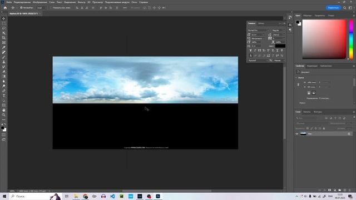Set landscape canvas orientation
Image resolution: width=356 pixels, height=200 pixels.
tap(314, 93)
